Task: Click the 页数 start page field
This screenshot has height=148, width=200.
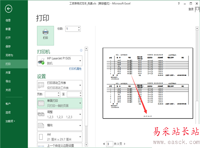Action: [x=51, y=94]
